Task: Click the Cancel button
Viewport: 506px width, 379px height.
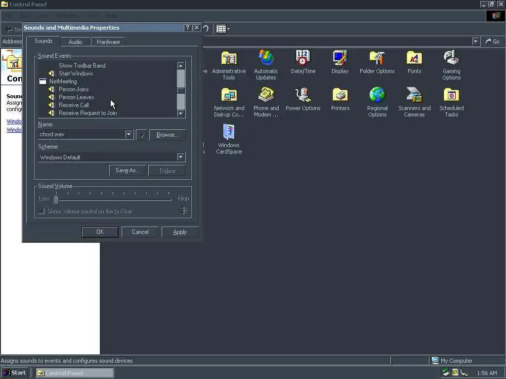Action: pyautogui.click(x=140, y=232)
